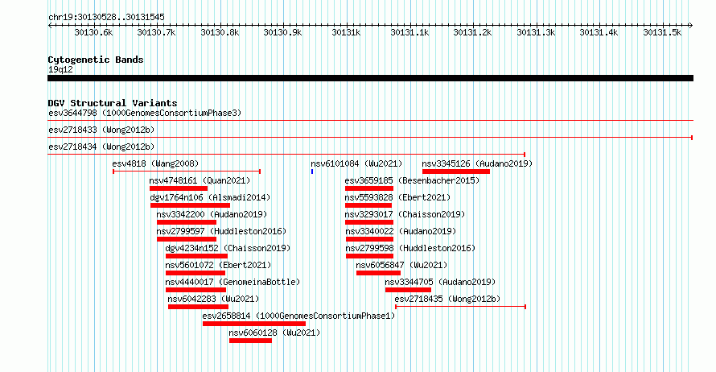The height and width of the screenshot is (372, 716).
Task: Click the 30130.9k ruler tick label
Action: (282, 32)
